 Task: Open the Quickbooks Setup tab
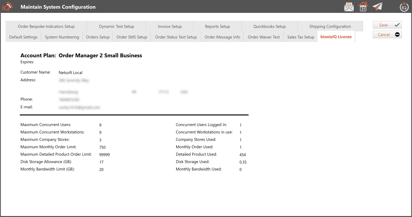click(269, 26)
